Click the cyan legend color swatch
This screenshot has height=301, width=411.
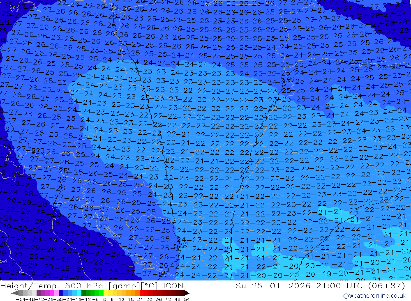tap(79, 293)
